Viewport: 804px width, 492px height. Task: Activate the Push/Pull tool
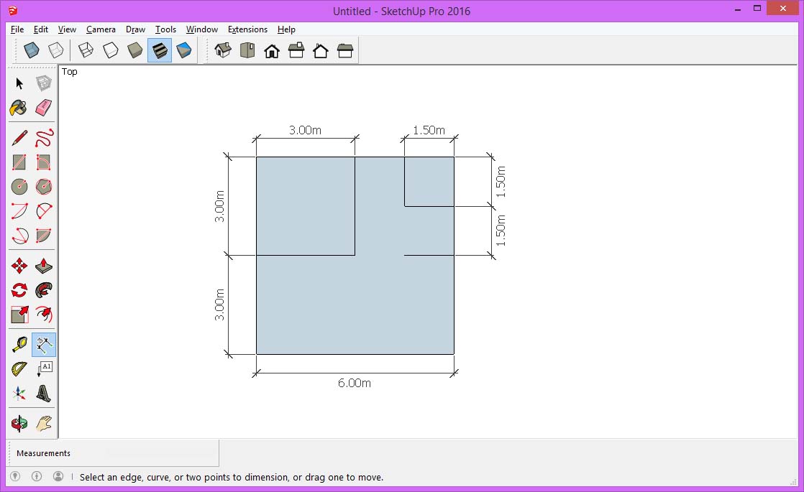44,265
